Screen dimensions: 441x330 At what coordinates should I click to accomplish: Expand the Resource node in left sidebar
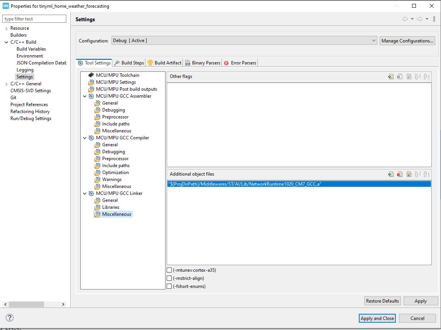pos(6,28)
